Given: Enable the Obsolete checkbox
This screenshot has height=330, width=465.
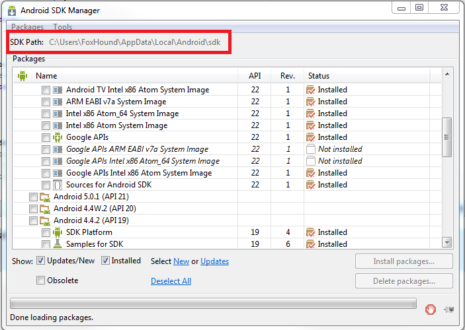Looking at the screenshot, I should point(40,280).
